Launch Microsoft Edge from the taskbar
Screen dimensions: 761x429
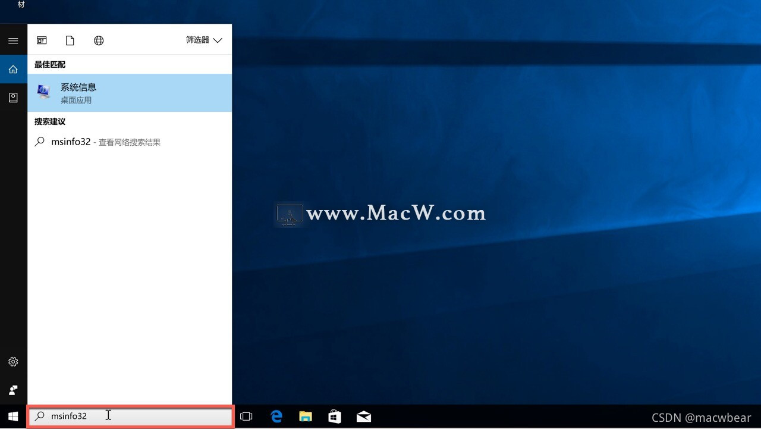[276, 417]
